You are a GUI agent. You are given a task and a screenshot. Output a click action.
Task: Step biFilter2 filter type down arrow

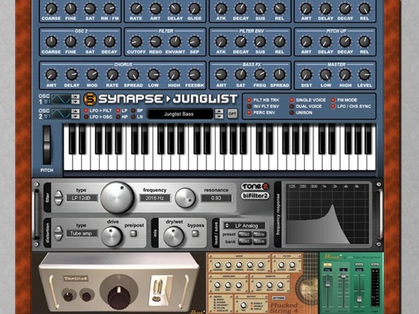(x=59, y=202)
